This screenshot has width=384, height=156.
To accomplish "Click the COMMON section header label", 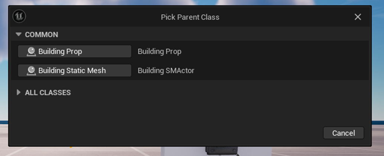I will [x=42, y=35].
